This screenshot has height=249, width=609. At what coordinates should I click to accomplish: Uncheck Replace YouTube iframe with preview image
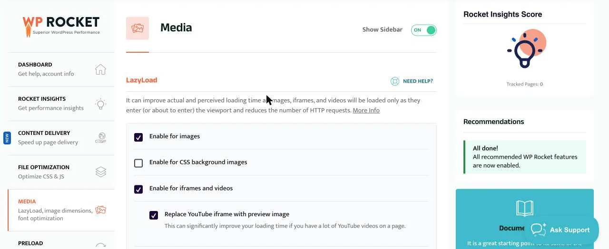(154, 215)
